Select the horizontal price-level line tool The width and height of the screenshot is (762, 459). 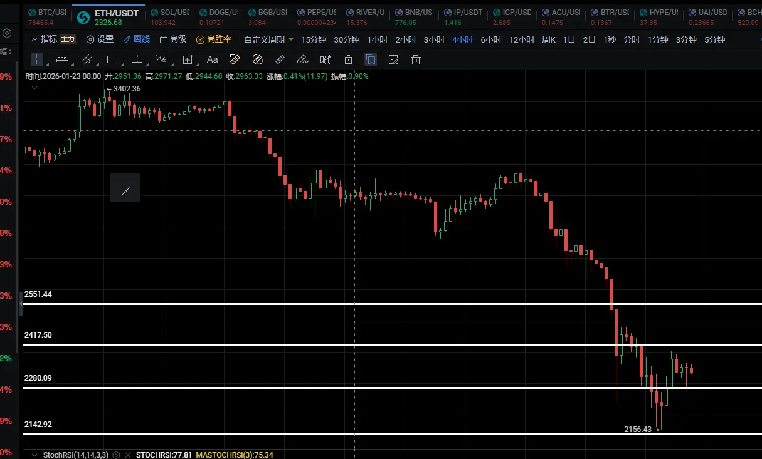coord(61,59)
